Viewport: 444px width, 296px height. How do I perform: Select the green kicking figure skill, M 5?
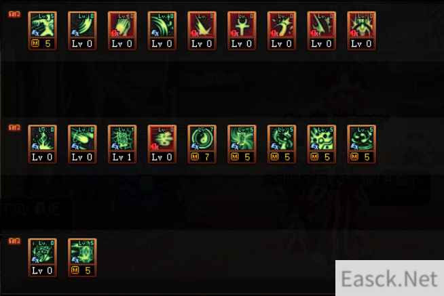[x=43, y=30]
